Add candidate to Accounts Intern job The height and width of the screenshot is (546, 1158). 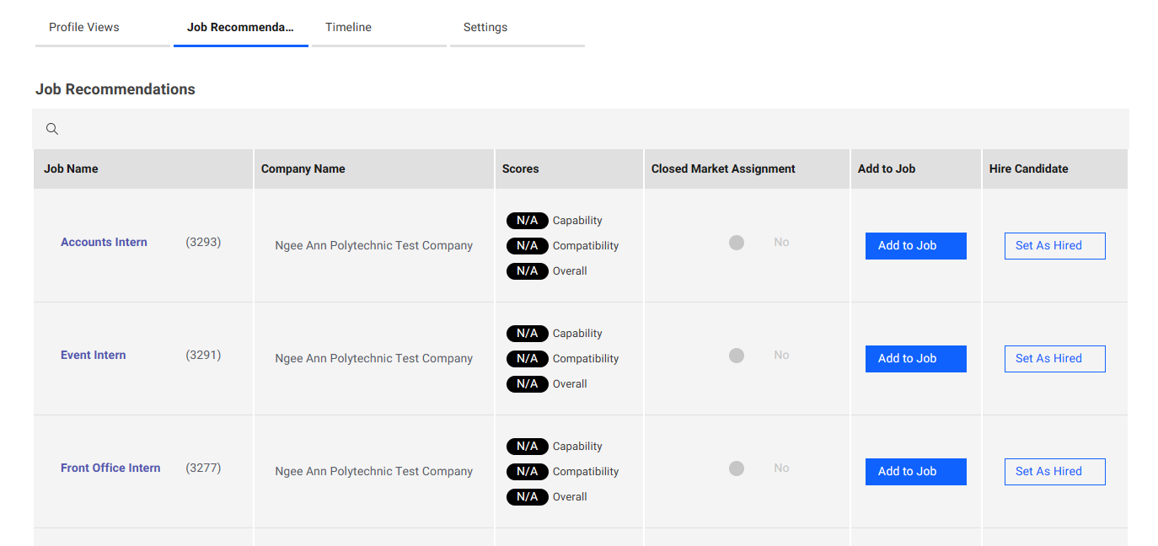tap(915, 246)
